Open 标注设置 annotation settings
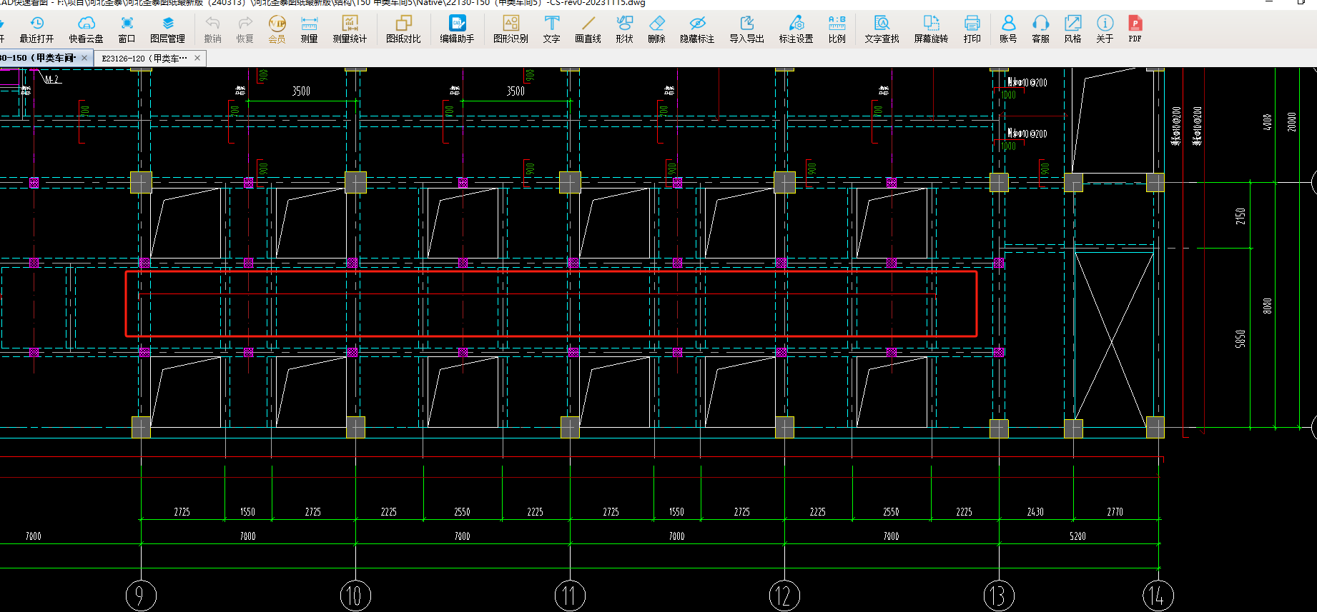1317x612 pixels. pyautogui.click(x=796, y=29)
